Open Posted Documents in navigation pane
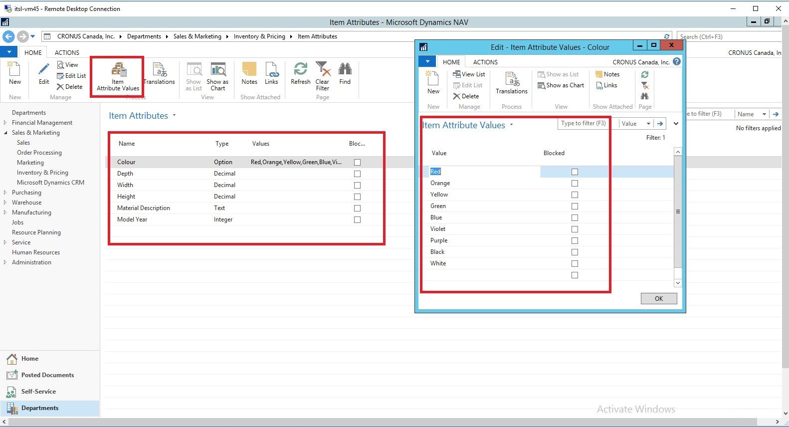Screen dimensions: 789x427 tap(47, 375)
